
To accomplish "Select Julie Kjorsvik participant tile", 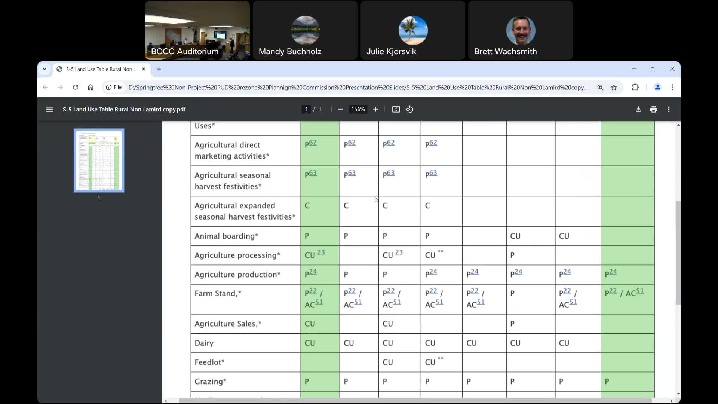I will [413, 30].
